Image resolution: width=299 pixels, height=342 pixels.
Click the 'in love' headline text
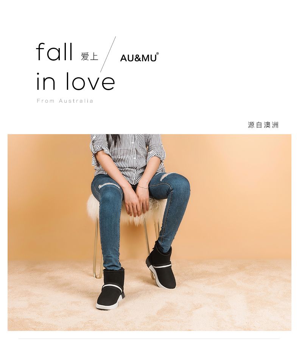(x=75, y=81)
